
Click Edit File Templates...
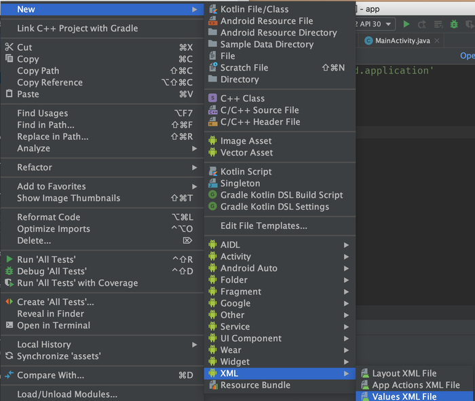pos(263,226)
